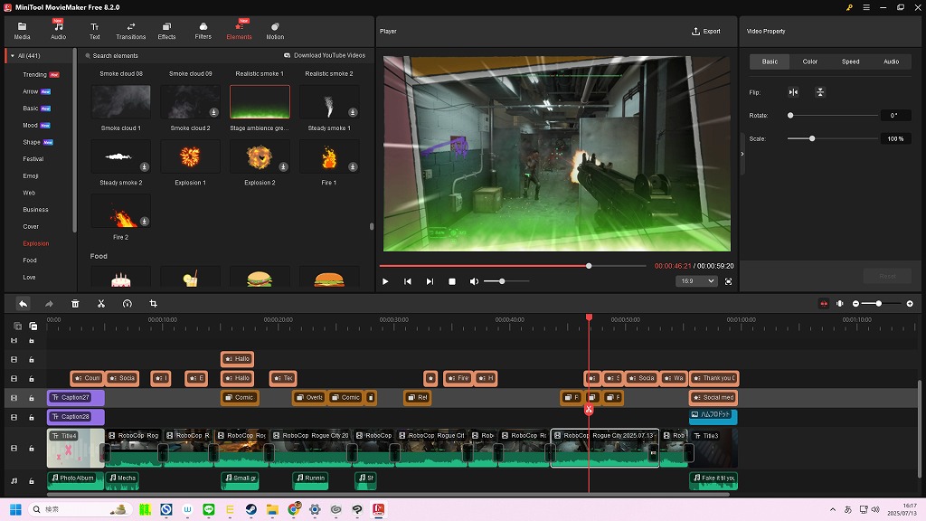The image size is (926, 521).
Task: Select the Stage ambience green thumbnail
Action: tap(260, 101)
